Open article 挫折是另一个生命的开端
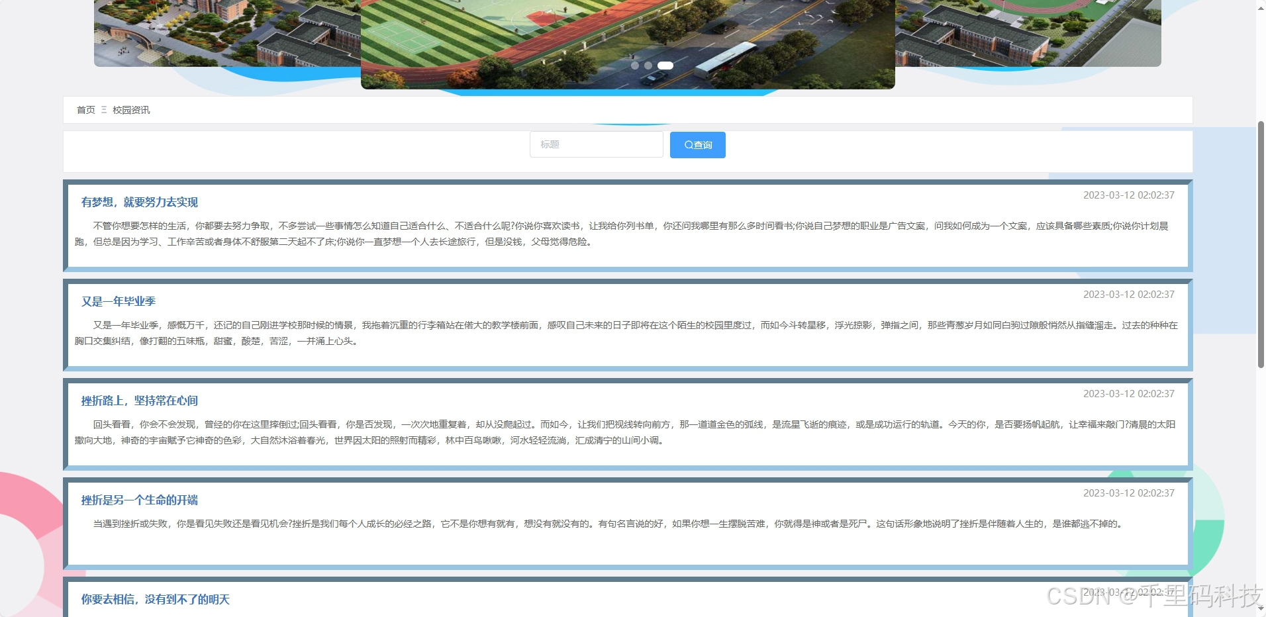 [x=140, y=500]
